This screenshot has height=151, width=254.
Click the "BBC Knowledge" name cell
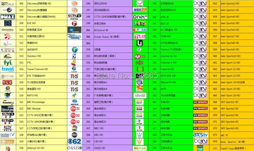coord(47,102)
